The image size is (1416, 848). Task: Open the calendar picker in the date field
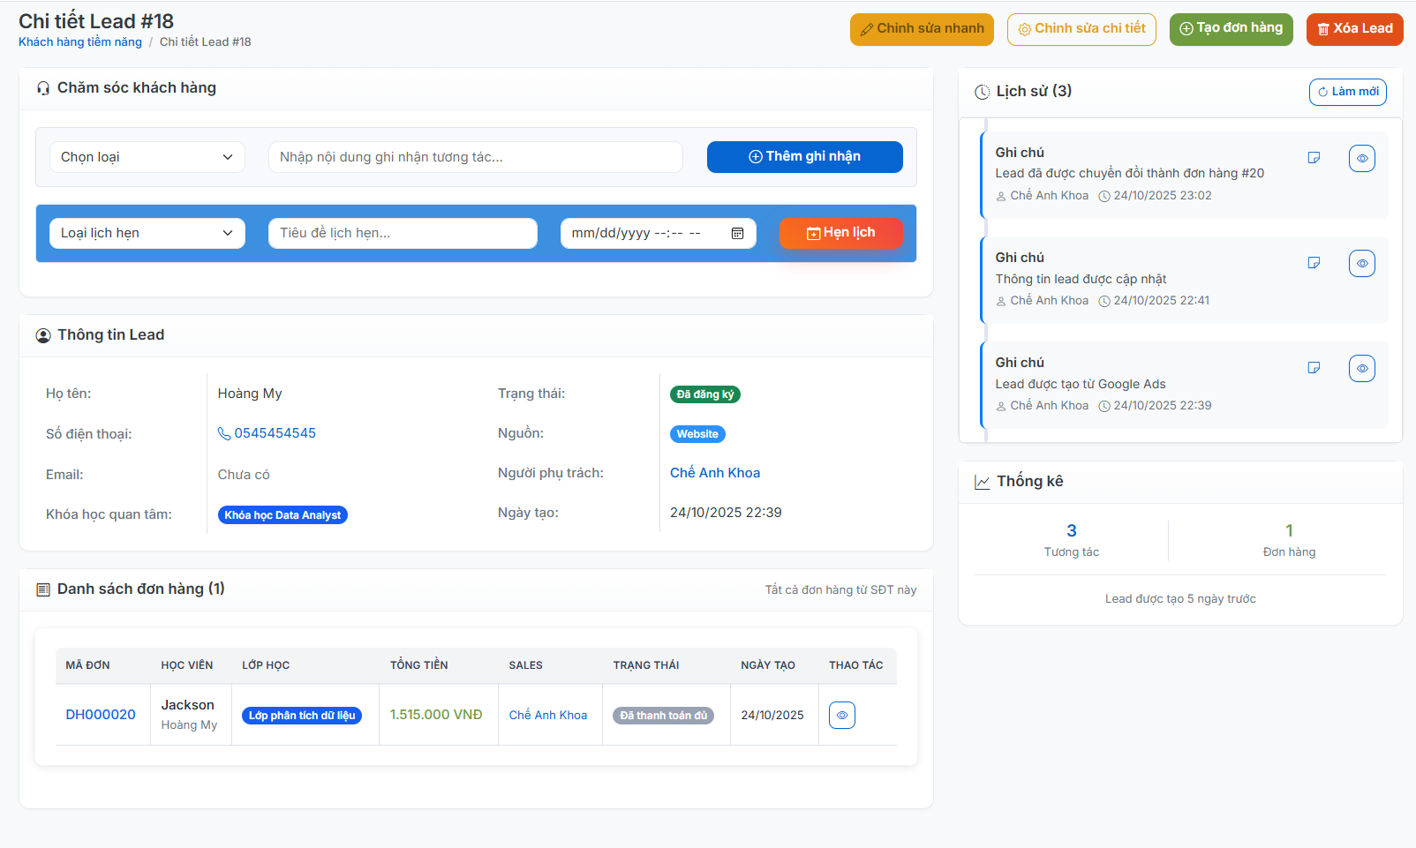[x=737, y=234]
